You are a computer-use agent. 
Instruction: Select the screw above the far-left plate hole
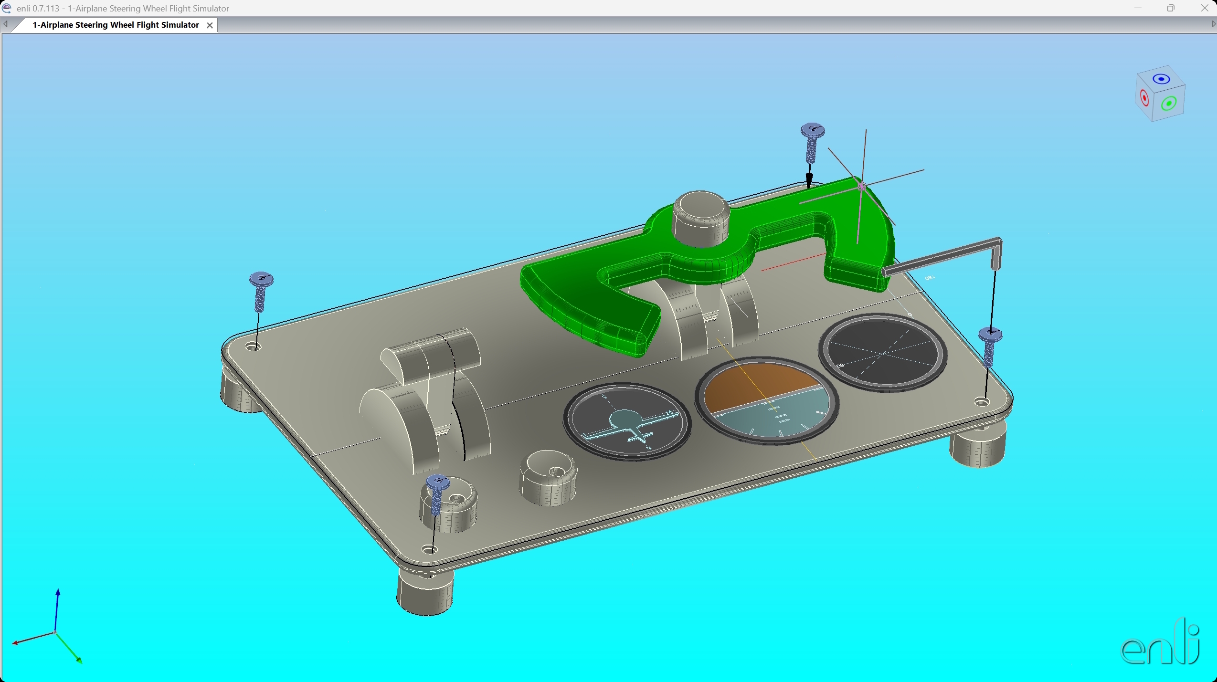261,291
